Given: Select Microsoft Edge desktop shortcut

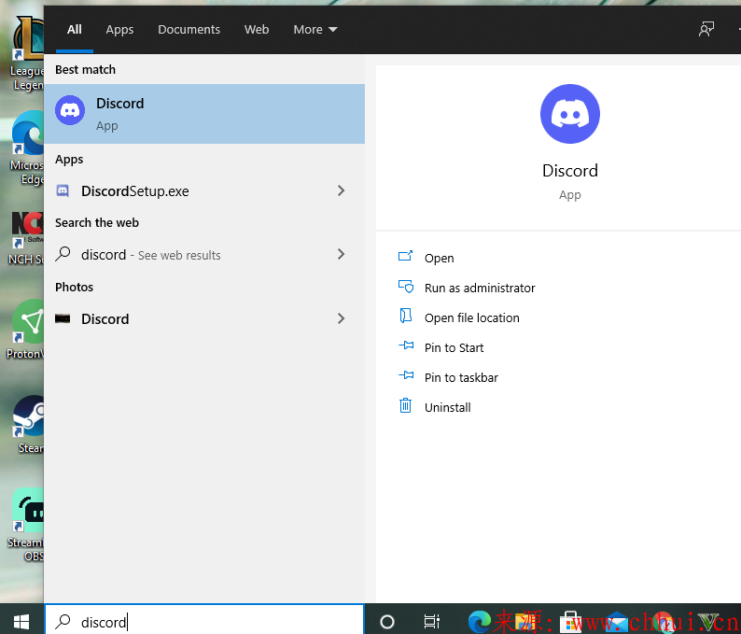Looking at the screenshot, I should coord(27,148).
